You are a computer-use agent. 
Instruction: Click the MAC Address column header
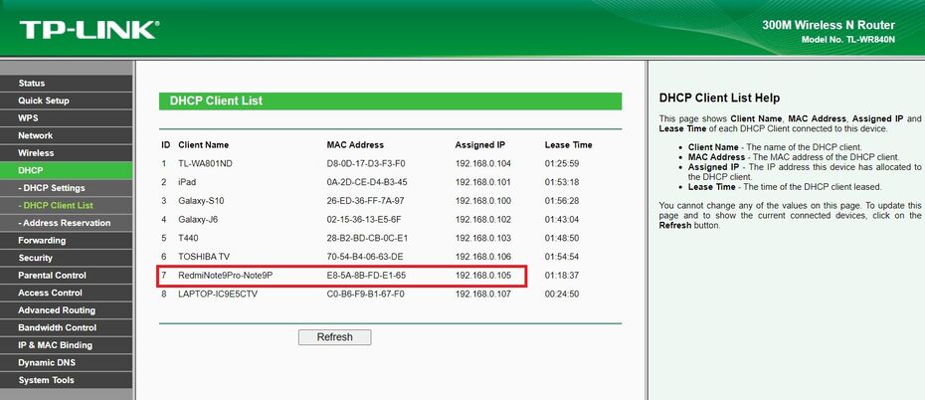355,144
